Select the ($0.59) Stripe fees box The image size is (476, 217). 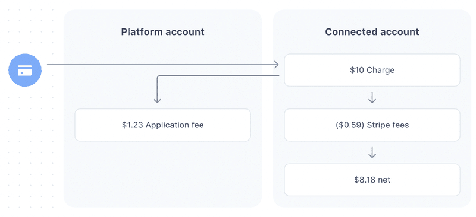[372, 125]
